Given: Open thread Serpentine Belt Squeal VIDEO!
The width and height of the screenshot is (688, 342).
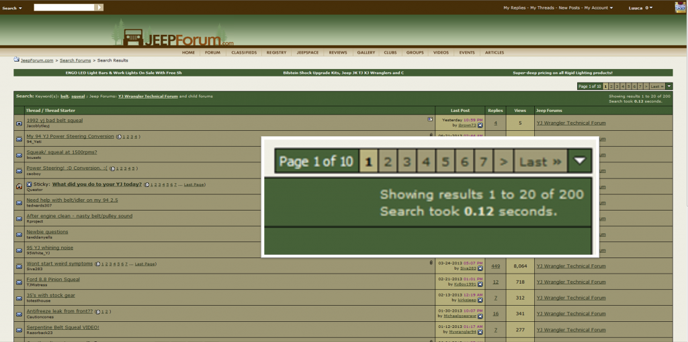Looking at the screenshot, I should coord(62,327).
